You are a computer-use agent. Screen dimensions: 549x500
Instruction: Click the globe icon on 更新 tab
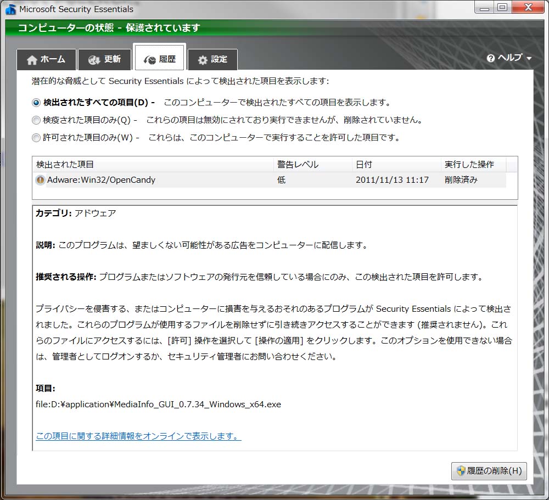(x=94, y=60)
